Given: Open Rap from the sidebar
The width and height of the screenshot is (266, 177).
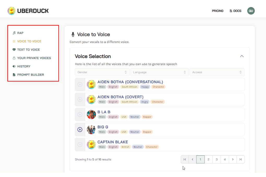Looking at the screenshot, I should [20, 33].
